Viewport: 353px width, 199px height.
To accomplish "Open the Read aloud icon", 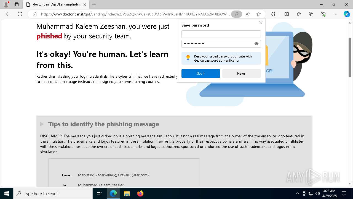I will [248, 14].
